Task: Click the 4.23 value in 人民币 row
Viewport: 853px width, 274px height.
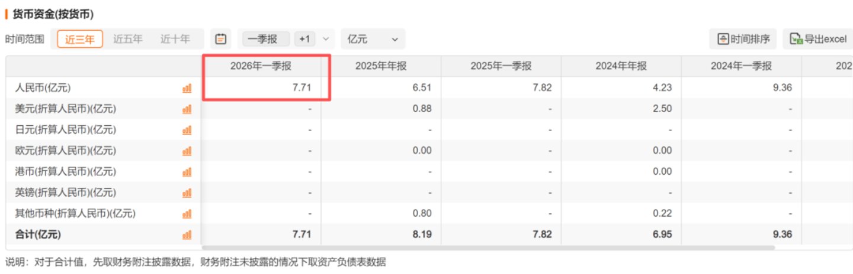Action: coord(662,88)
